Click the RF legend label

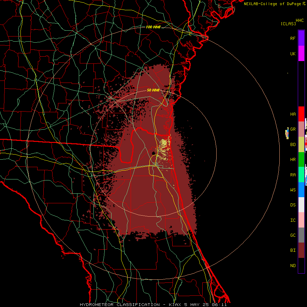click(x=293, y=38)
